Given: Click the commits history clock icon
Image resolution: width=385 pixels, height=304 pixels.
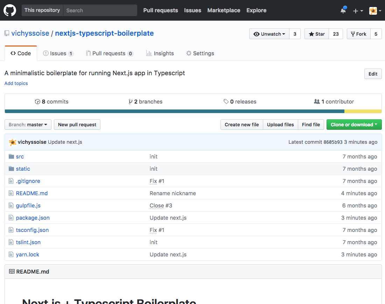Looking at the screenshot, I should (x=37, y=101).
